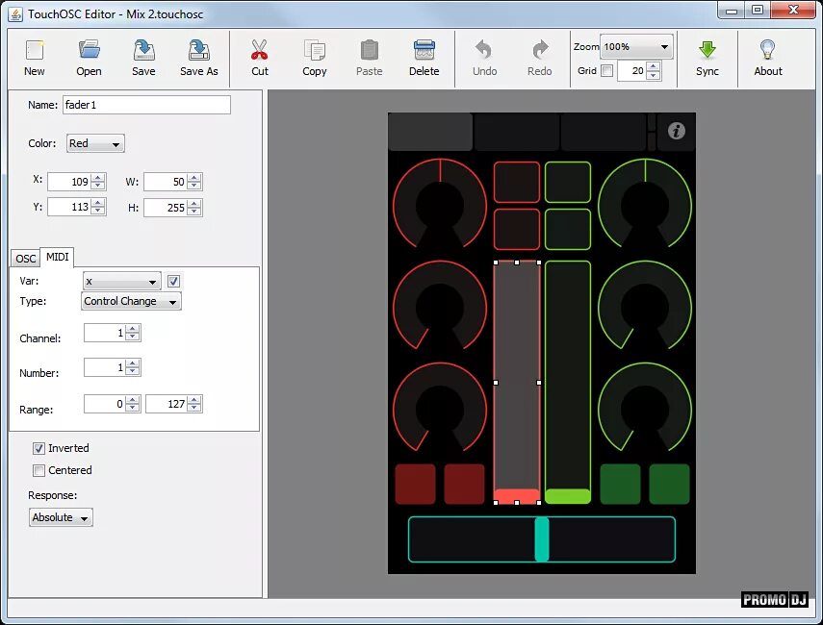The height and width of the screenshot is (625, 823).
Task: Select the teal horizontal crossfader
Action: 542,539
